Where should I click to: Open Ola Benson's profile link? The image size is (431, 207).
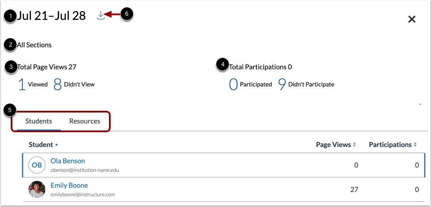(67, 161)
